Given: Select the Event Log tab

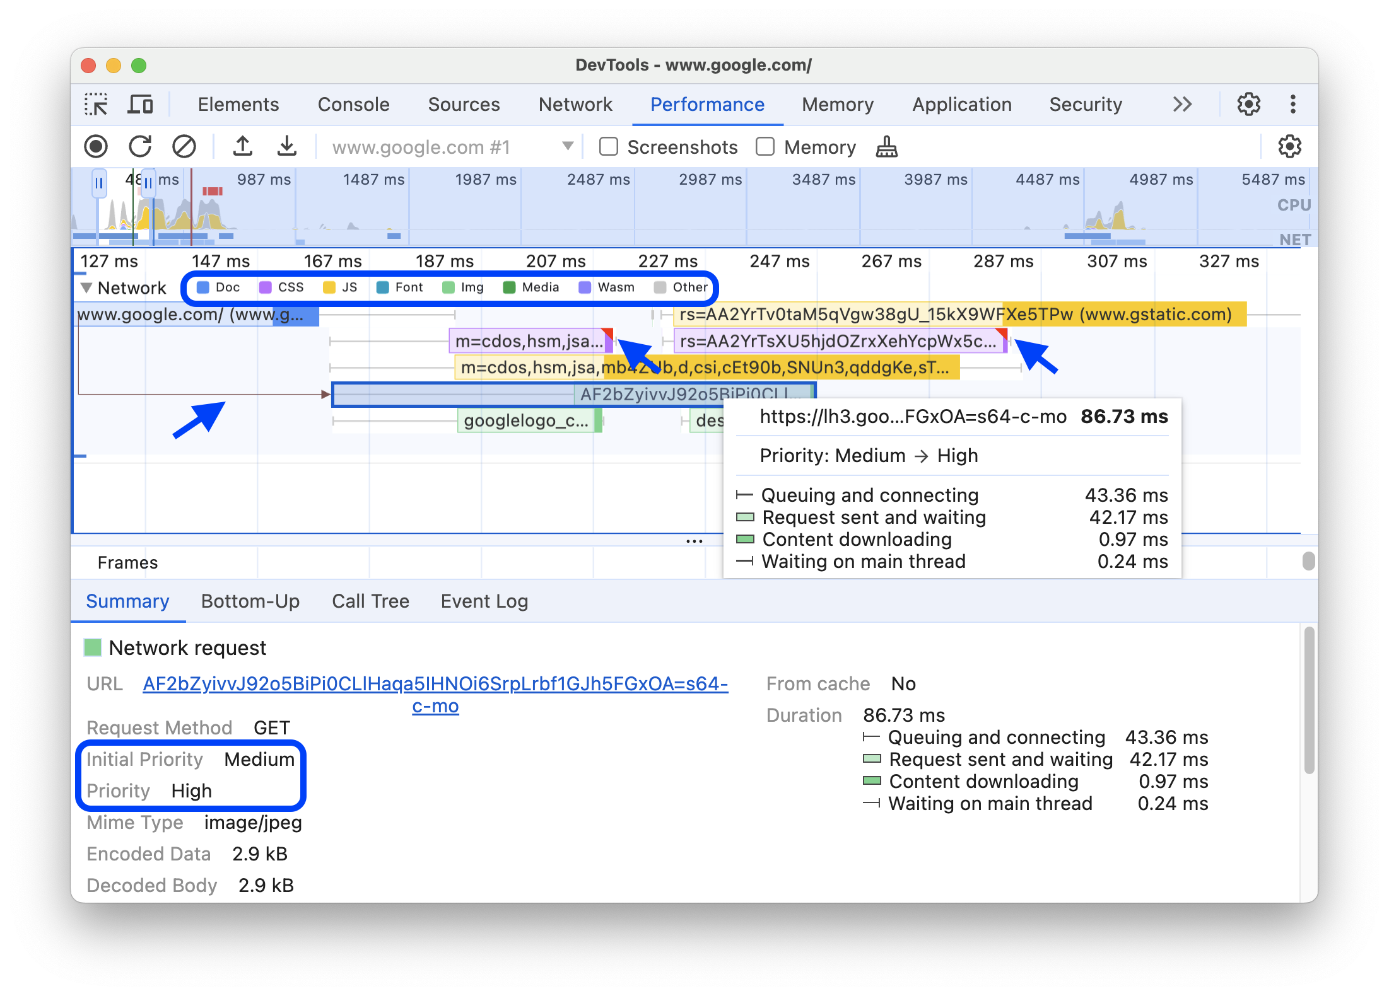Looking at the screenshot, I should (483, 601).
